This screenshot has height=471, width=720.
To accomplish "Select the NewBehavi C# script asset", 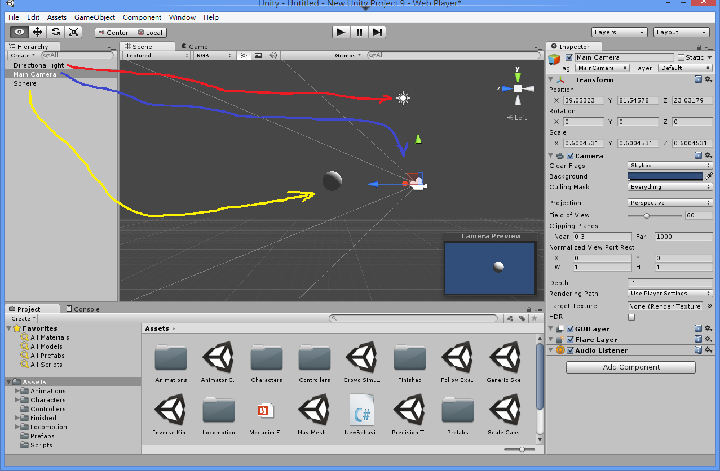I will click(x=362, y=410).
